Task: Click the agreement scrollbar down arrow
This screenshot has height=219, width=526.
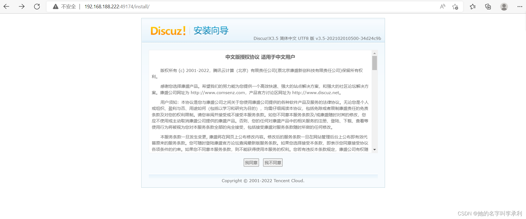Action: 374,150
